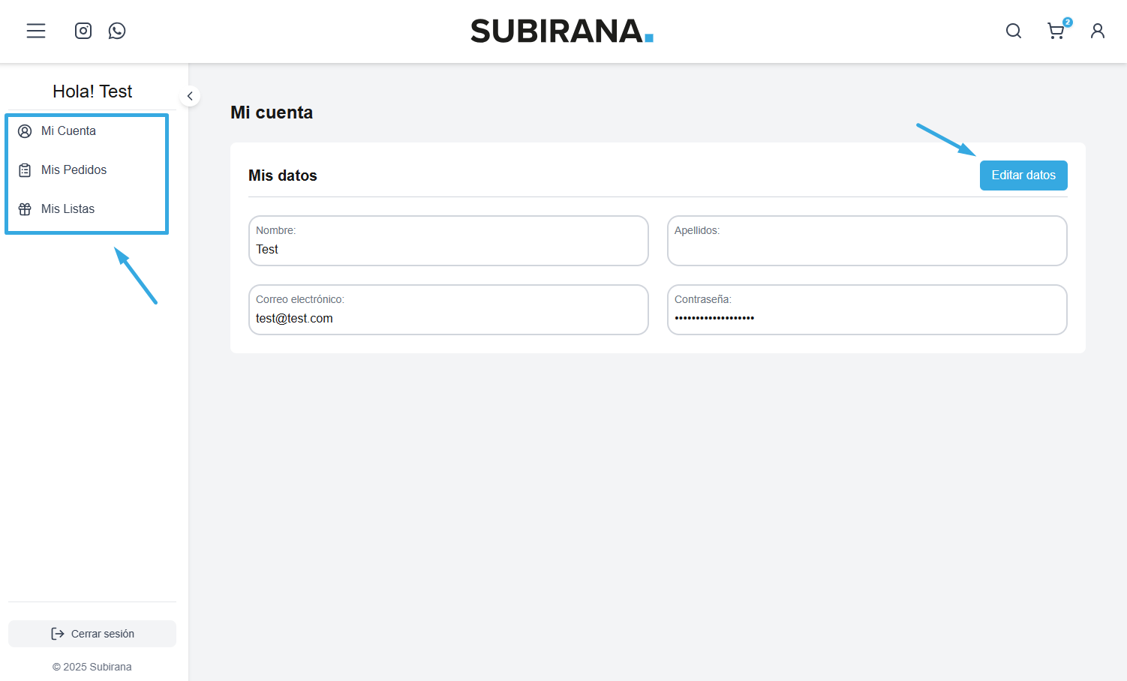
Task: Visit the Subirana Instagram page
Action: [x=83, y=31]
